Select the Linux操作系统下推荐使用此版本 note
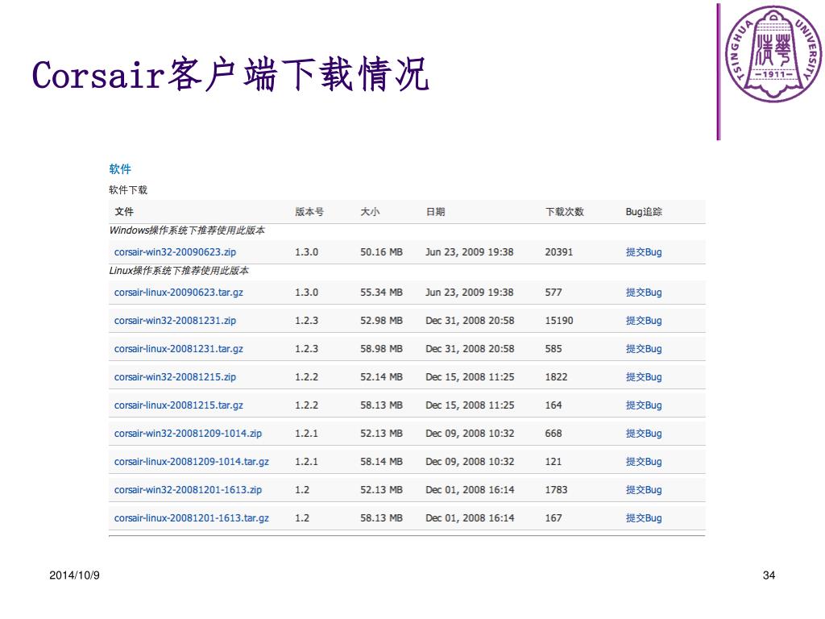Image resolution: width=825 pixels, height=619 pixels. click(x=179, y=271)
